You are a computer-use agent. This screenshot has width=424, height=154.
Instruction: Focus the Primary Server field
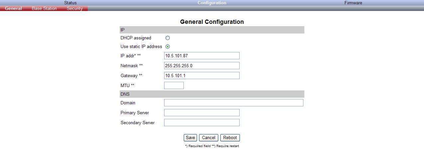coord(202,113)
